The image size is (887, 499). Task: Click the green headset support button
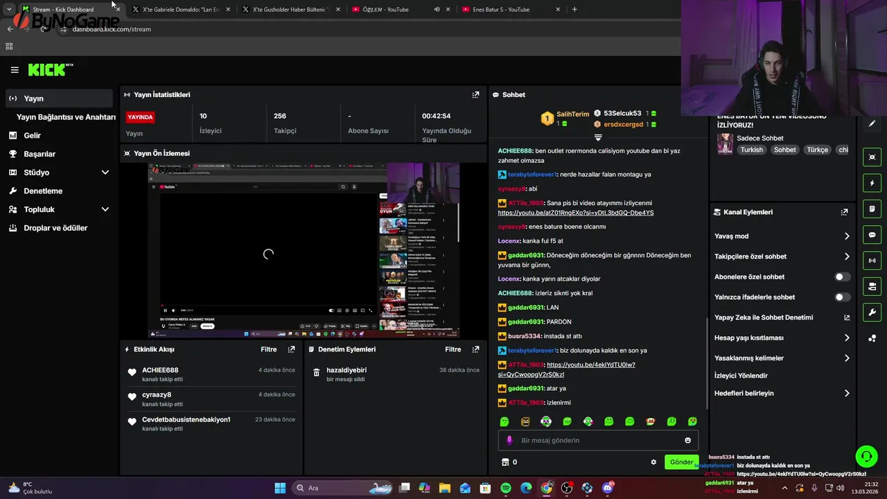click(x=866, y=456)
